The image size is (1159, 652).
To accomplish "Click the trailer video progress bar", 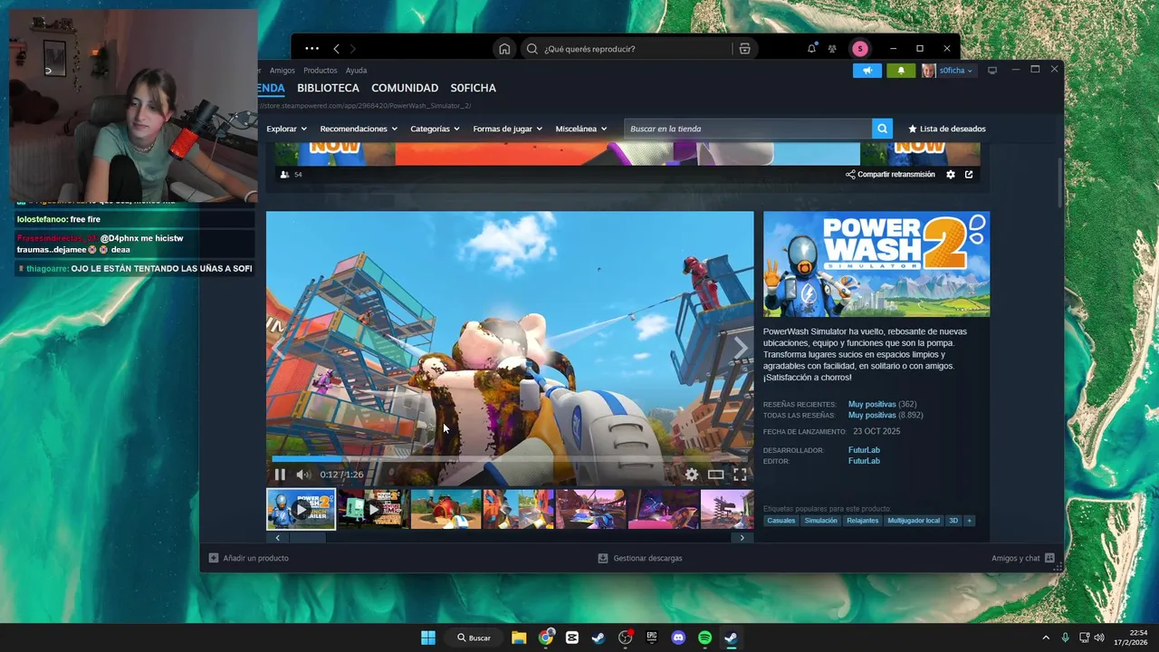I will [x=510, y=459].
